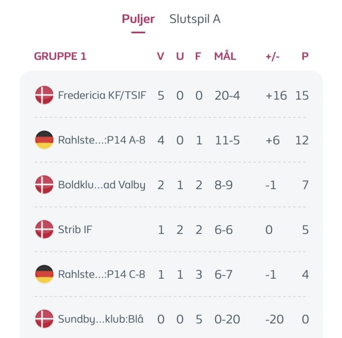Viewport: 342px width, 338px height.
Task: Open the Slutspil A tab
Action: pos(195,19)
